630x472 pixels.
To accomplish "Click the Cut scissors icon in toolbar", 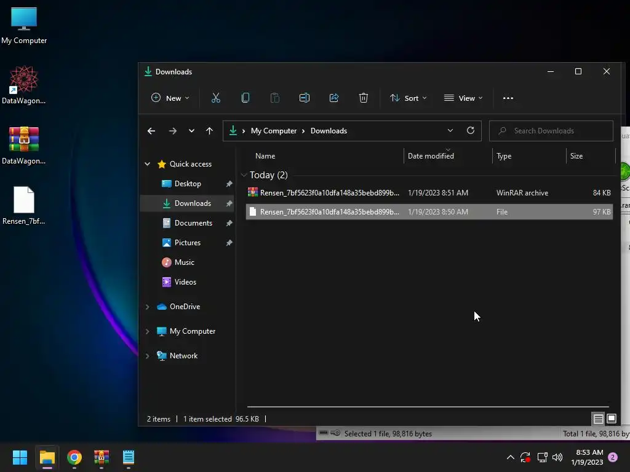I will tap(216, 98).
